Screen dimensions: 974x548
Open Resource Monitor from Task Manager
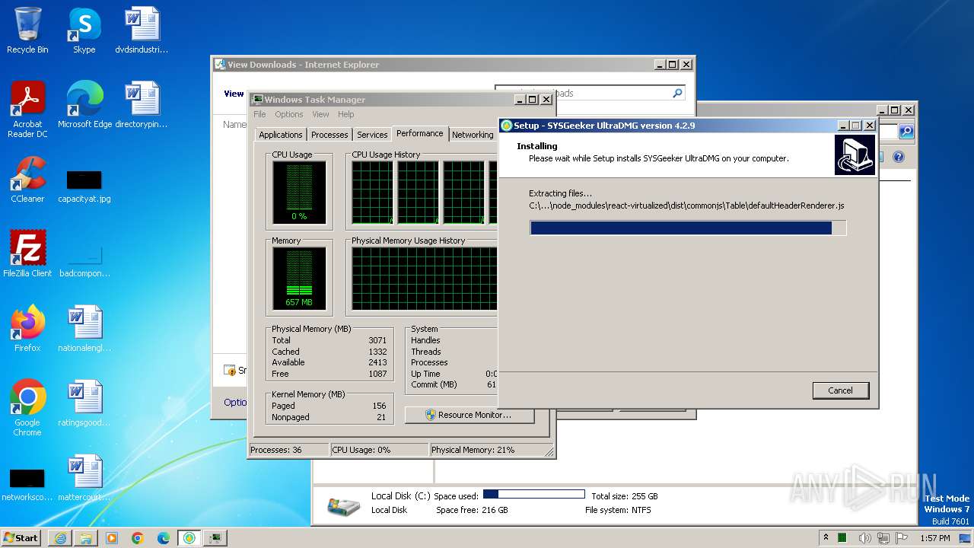click(469, 415)
